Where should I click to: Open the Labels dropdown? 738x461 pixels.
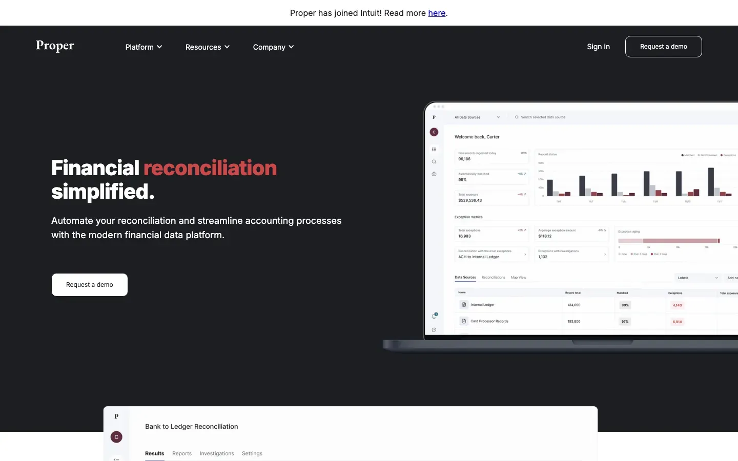tap(698, 278)
